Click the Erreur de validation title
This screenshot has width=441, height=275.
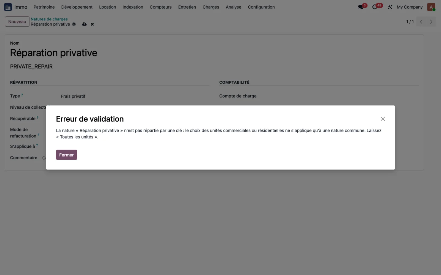[x=90, y=119]
